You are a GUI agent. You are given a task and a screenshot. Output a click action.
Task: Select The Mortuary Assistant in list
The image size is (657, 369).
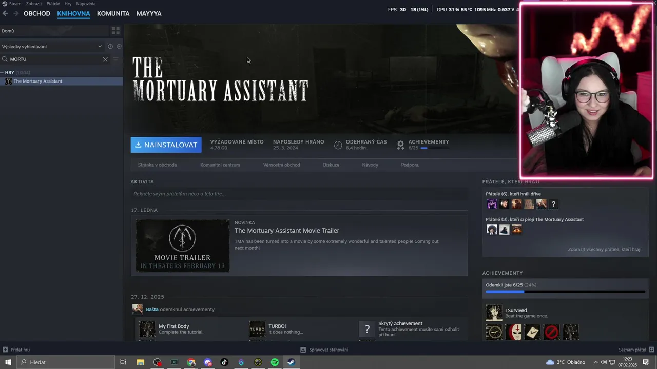pos(62,81)
